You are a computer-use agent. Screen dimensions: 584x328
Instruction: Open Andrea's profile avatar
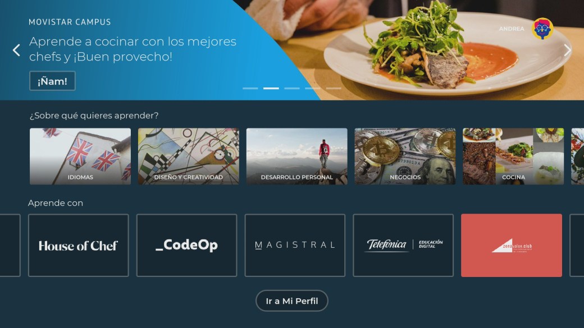pyautogui.click(x=542, y=29)
